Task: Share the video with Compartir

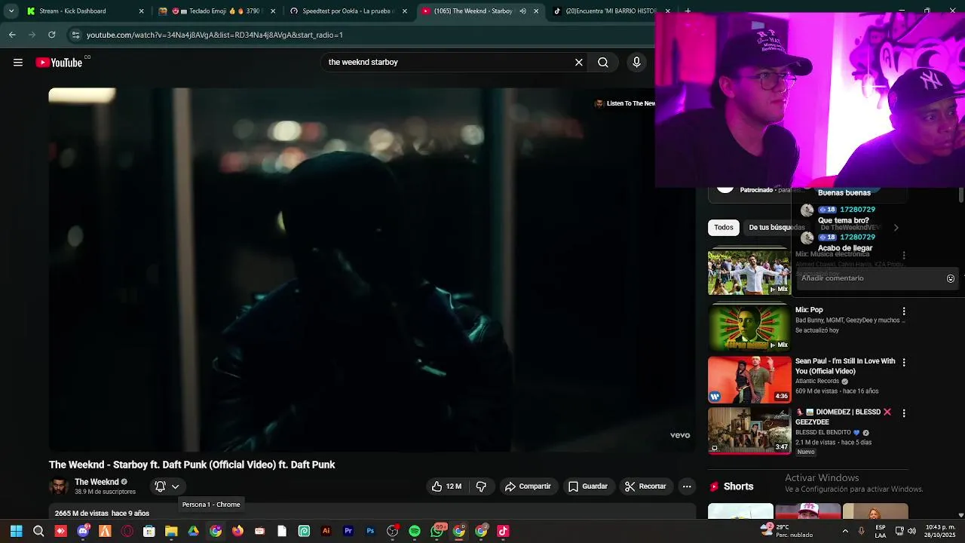Action: (528, 486)
